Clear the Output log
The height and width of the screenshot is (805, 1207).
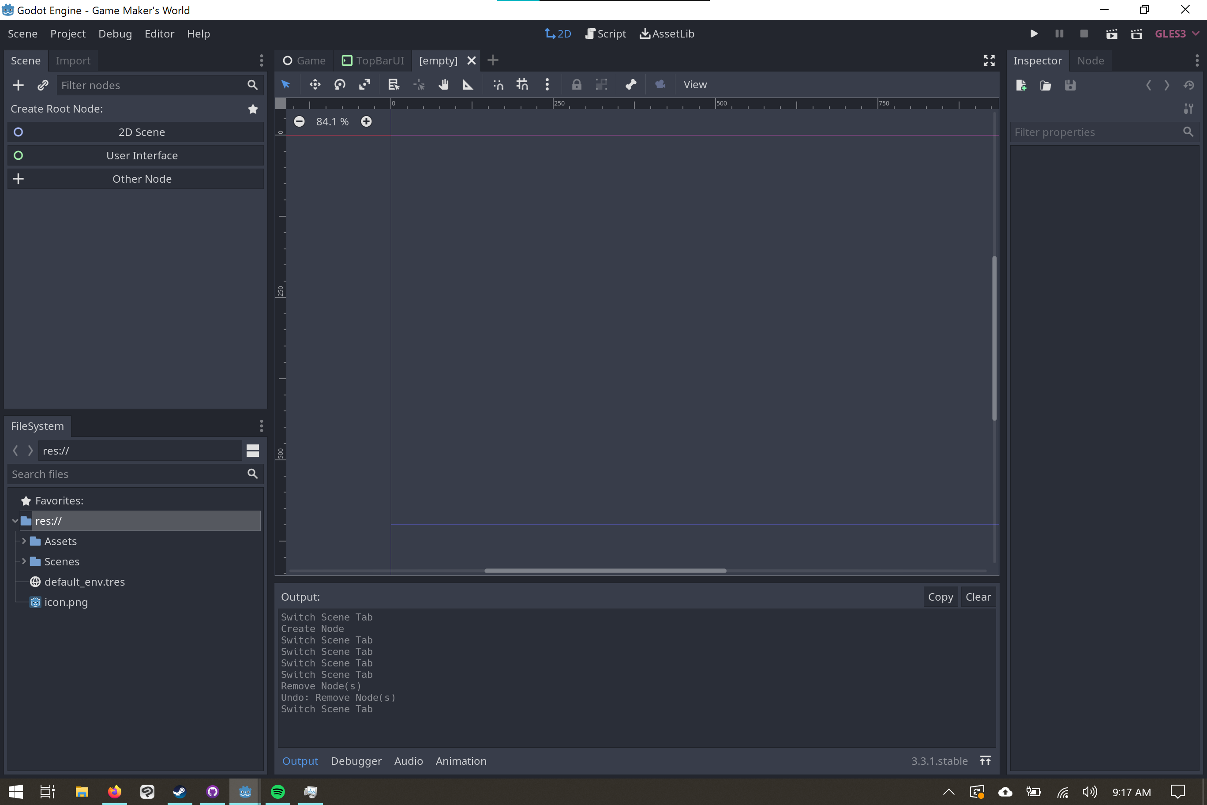click(x=978, y=597)
